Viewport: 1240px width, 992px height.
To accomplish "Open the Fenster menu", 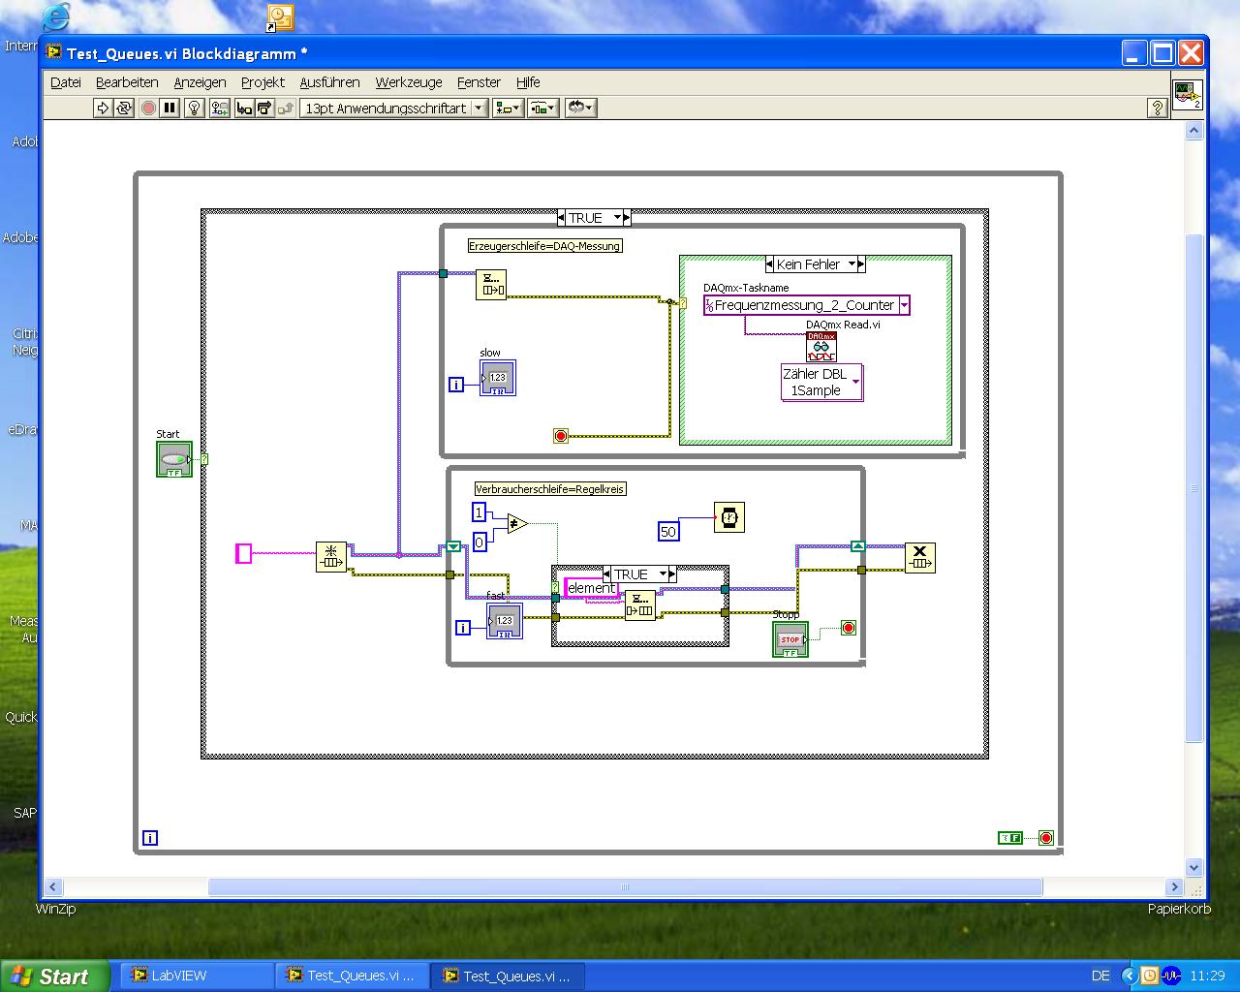I will coord(479,82).
